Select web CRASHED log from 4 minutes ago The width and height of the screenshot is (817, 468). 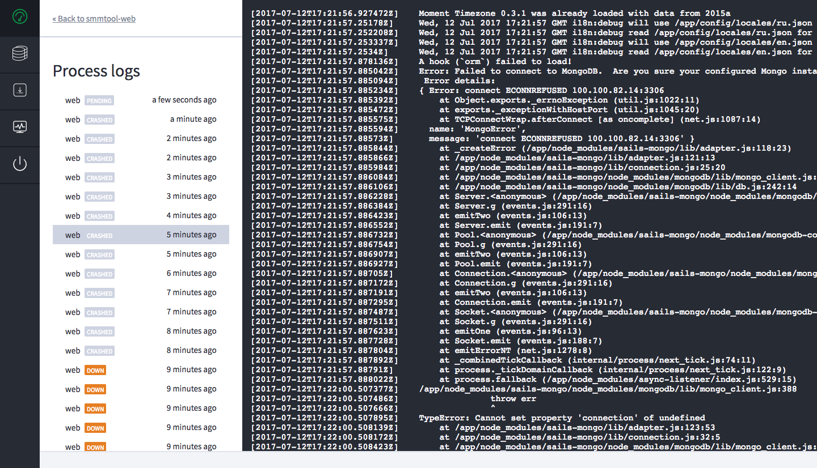click(x=141, y=216)
